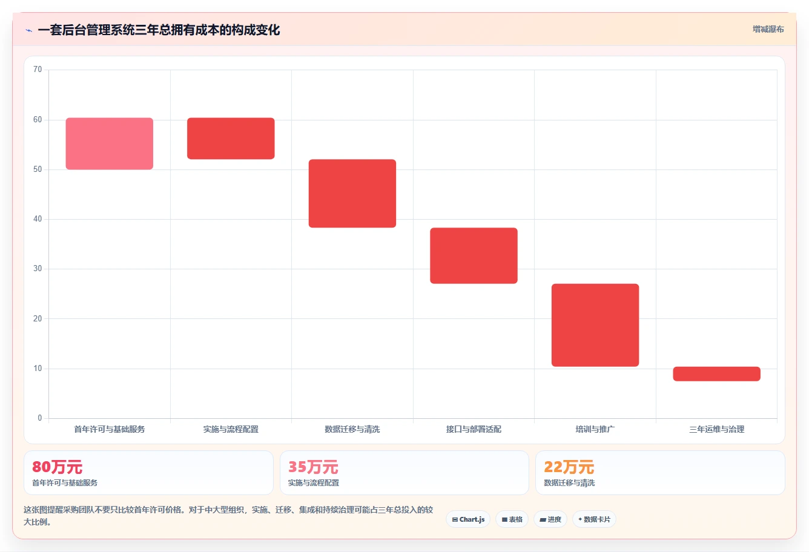Open the 80万元 data card
This screenshot has width=809, height=552.
pyautogui.click(x=148, y=473)
